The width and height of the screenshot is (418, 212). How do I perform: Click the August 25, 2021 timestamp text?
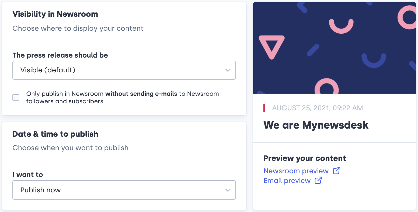pyautogui.click(x=318, y=108)
